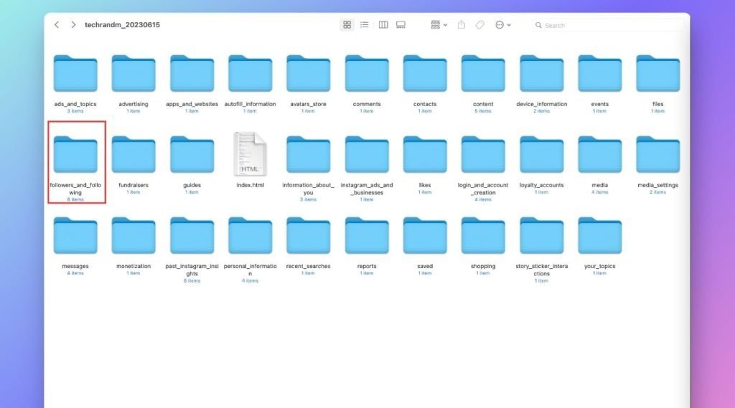Click the Back navigation arrow

pos(57,24)
